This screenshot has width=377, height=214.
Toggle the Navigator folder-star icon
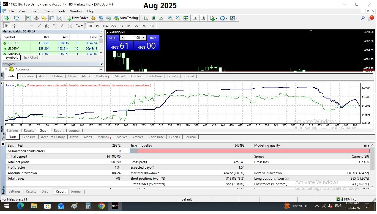44,18
